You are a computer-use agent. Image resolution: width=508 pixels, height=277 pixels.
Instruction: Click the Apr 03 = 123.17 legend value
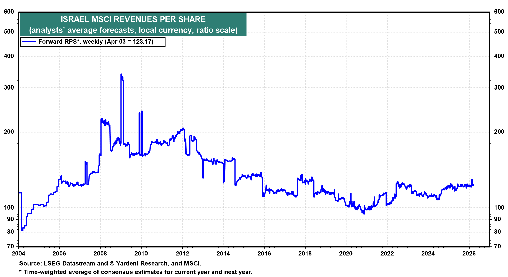[130, 41]
